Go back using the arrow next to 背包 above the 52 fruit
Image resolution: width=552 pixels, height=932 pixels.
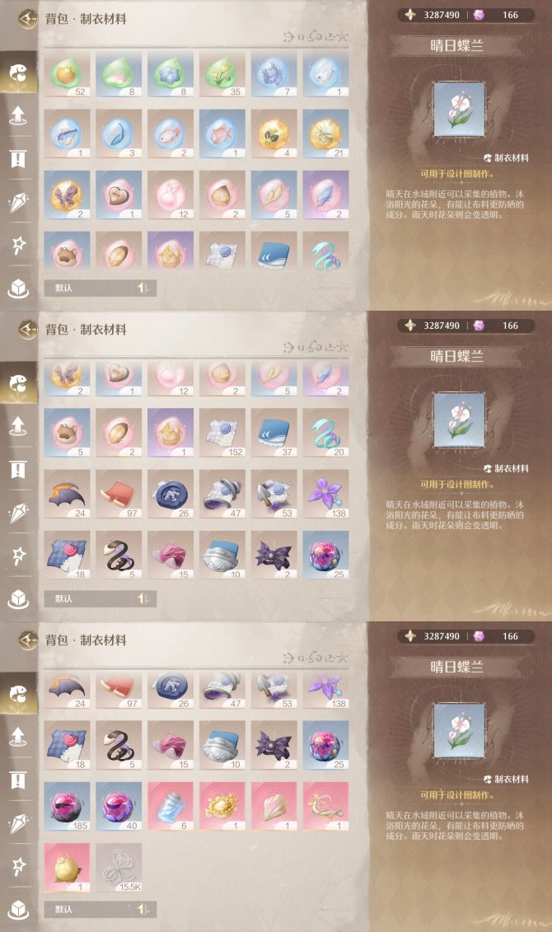pos(27,18)
